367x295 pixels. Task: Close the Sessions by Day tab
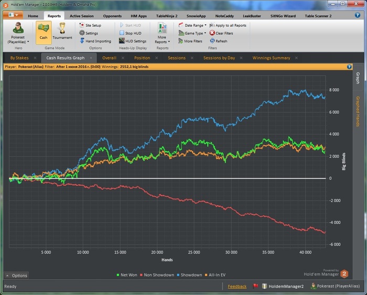[x=241, y=58]
